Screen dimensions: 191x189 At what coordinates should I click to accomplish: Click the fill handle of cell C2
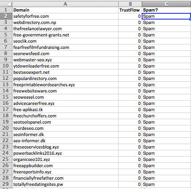(190, 19)
